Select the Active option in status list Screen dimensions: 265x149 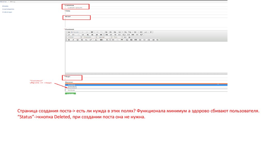(146, 85)
